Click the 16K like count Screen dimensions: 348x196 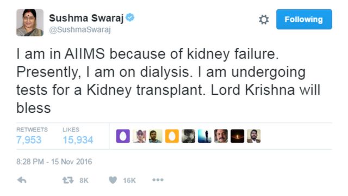point(129,180)
